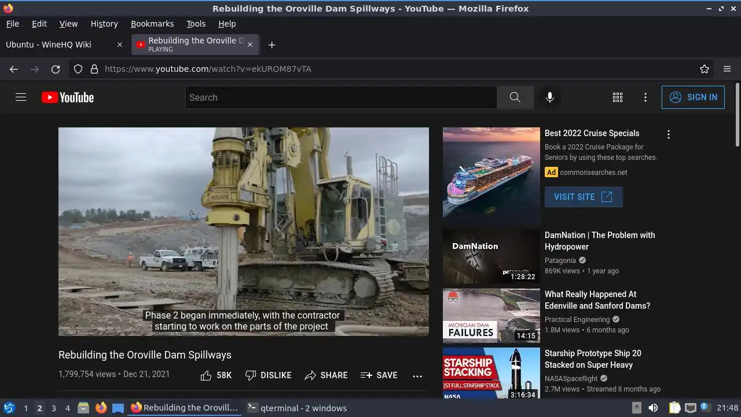Open the YouTube apps grid
This screenshot has width=741, height=417.
coord(618,97)
